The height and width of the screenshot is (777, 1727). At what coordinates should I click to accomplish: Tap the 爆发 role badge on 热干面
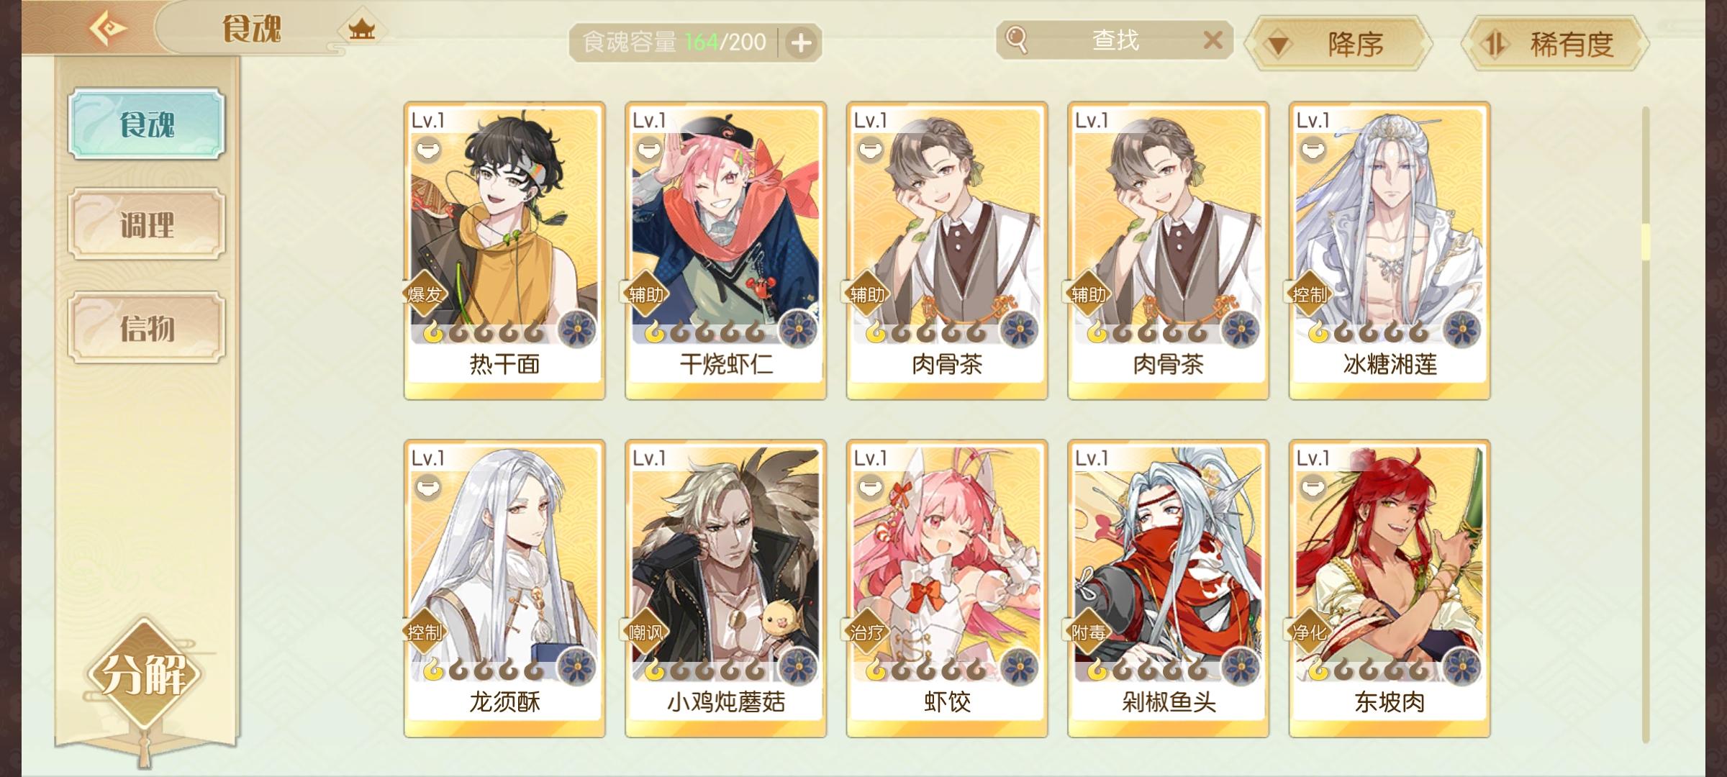pos(425,294)
